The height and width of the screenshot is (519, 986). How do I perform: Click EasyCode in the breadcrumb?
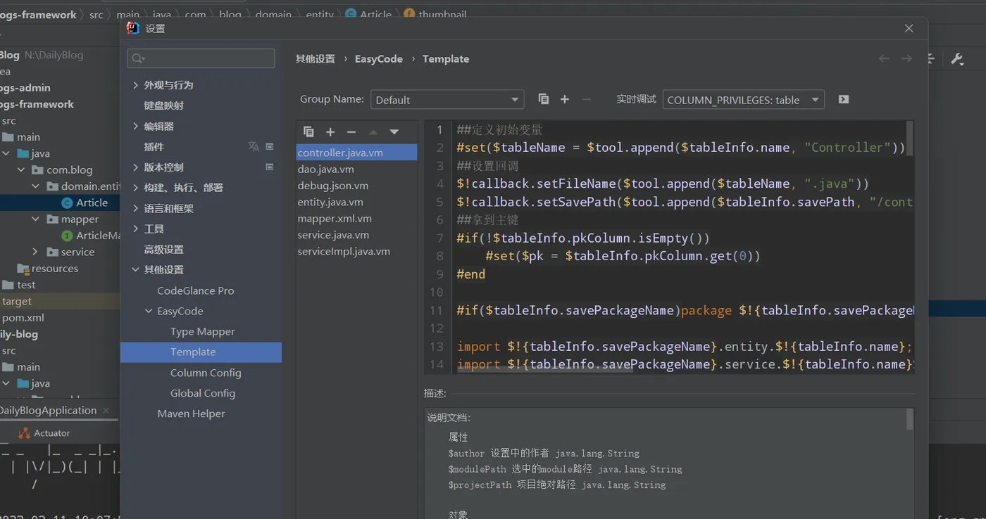point(379,59)
